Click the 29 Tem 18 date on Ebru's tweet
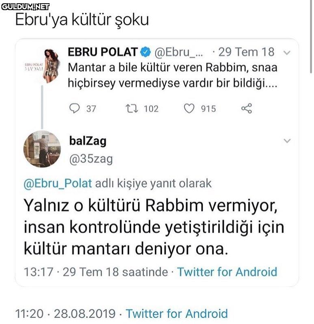Image resolution: width=314 pixels, height=324 pixels. click(246, 52)
